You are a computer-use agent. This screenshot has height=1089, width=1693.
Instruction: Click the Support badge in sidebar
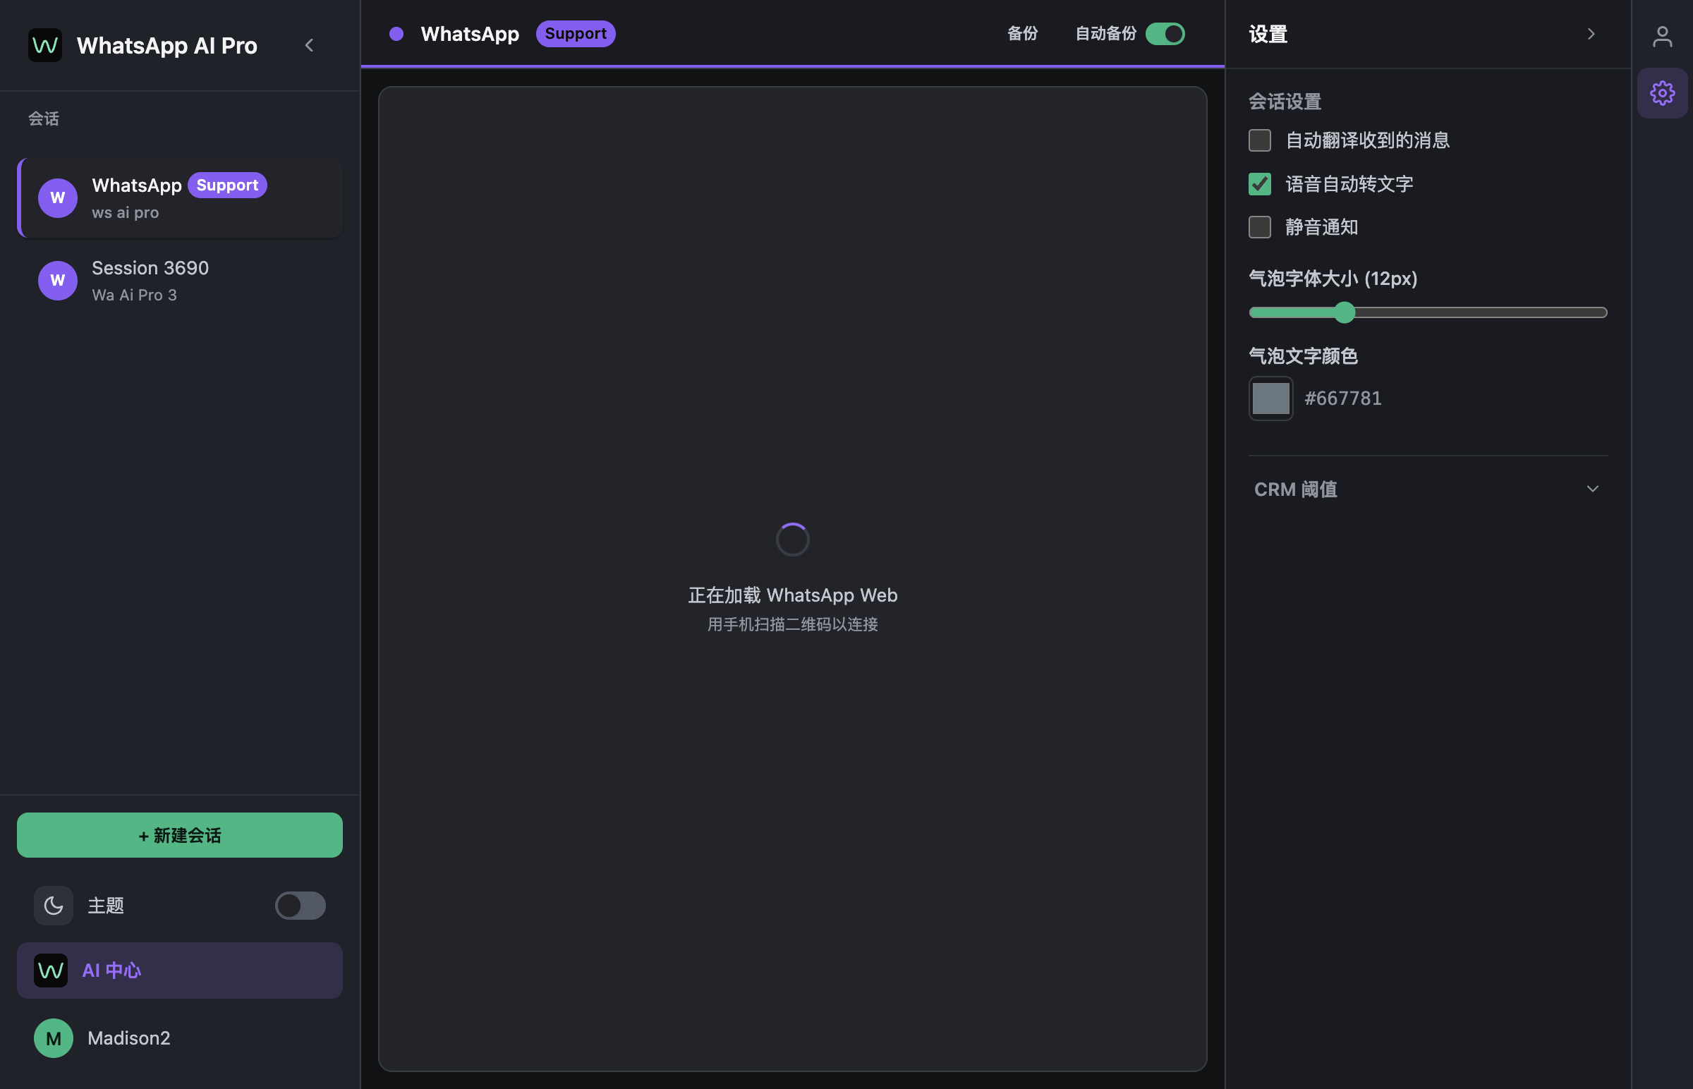pos(227,185)
